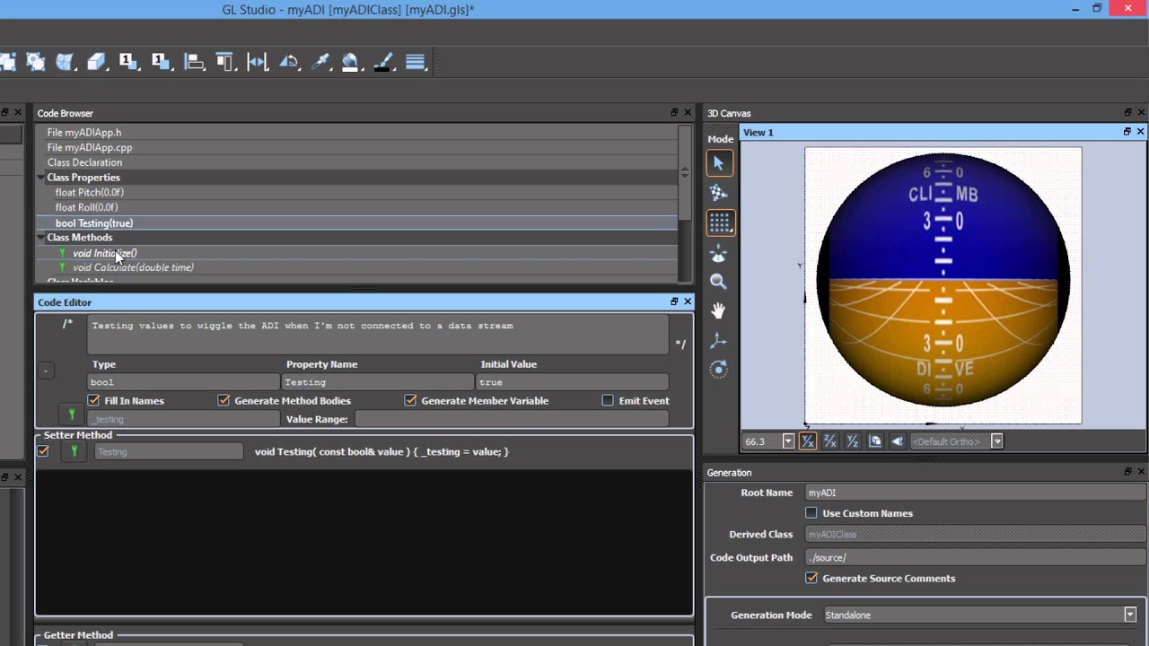This screenshot has width=1149, height=646.
Task: Select the pan hand tool
Action: (x=719, y=311)
